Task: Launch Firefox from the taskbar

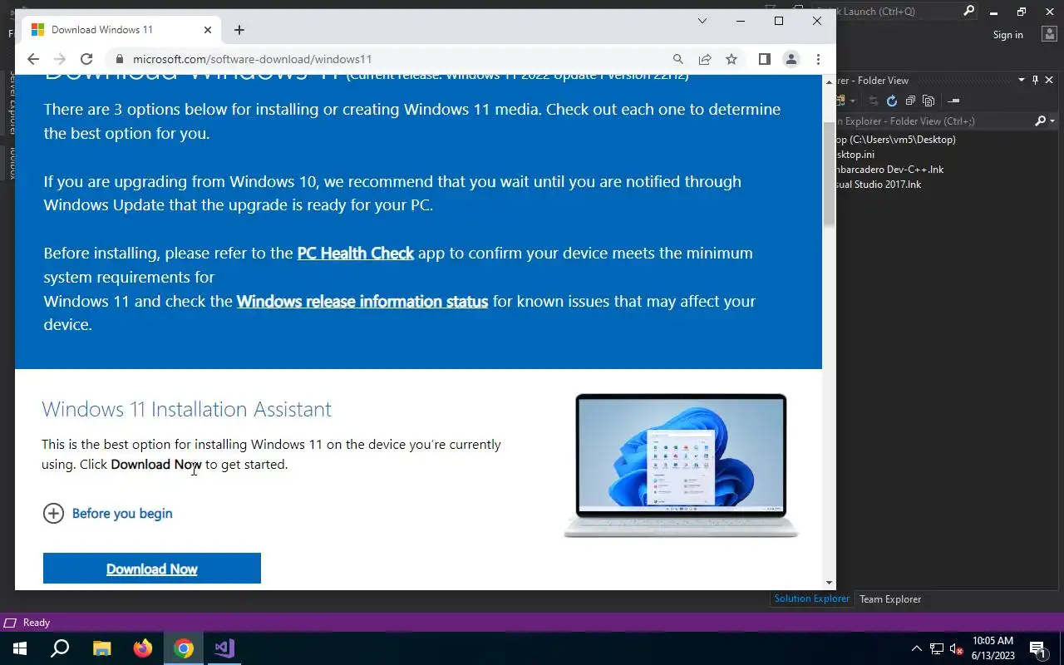Action: [x=143, y=648]
